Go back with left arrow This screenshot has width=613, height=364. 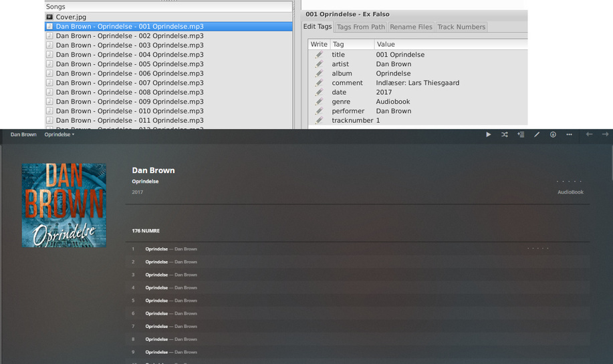(x=589, y=134)
